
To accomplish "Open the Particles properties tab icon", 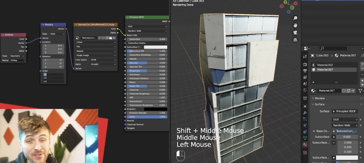I will [305, 119].
